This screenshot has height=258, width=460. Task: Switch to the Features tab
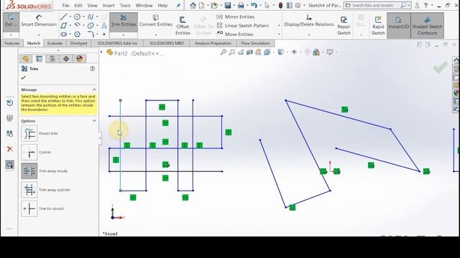[12, 43]
